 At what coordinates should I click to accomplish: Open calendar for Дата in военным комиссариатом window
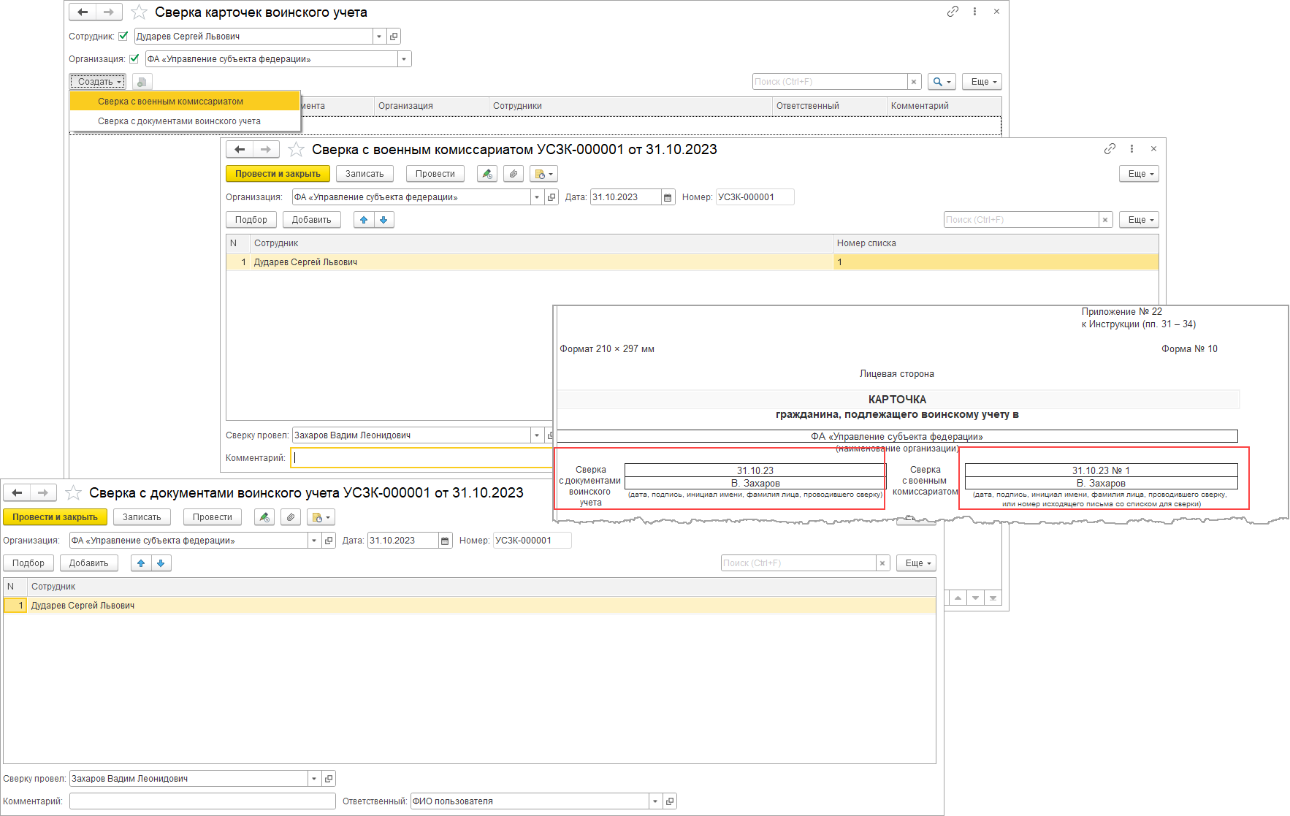[x=668, y=197]
